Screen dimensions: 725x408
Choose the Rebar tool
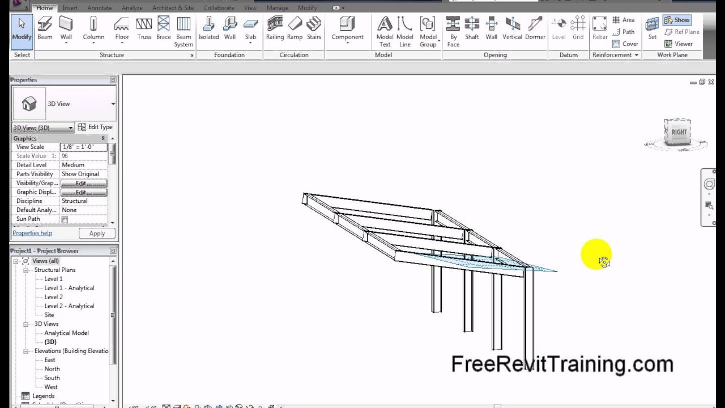(600, 28)
